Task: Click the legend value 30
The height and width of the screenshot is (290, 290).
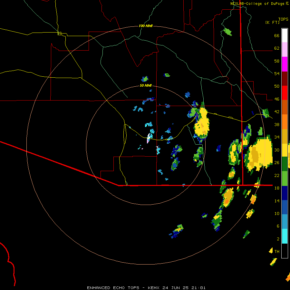Action: tap(277, 150)
